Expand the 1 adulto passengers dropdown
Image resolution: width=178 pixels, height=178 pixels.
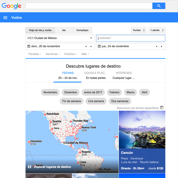coord(157,30)
